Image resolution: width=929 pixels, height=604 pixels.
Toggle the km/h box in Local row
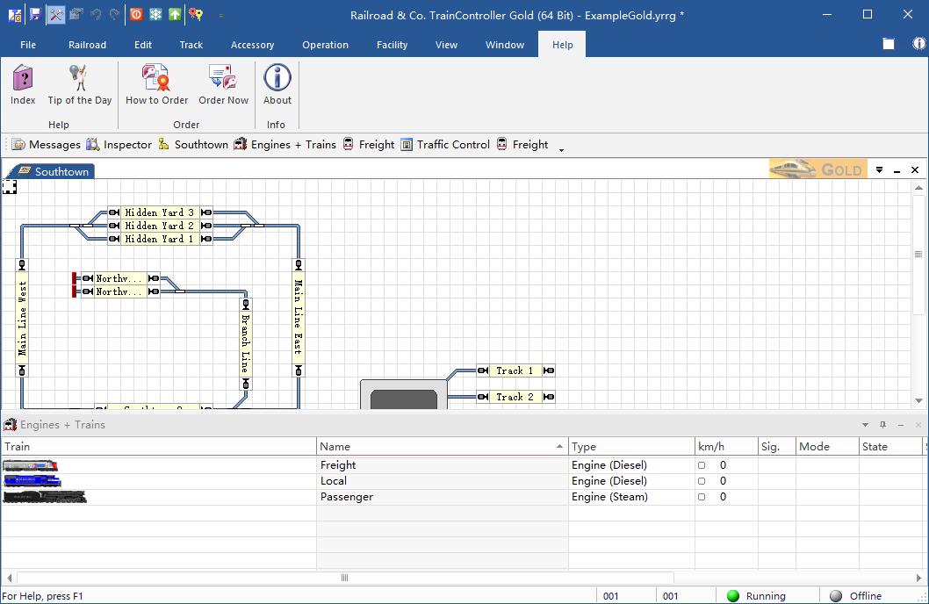pyautogui.click(x=702, y=481)
